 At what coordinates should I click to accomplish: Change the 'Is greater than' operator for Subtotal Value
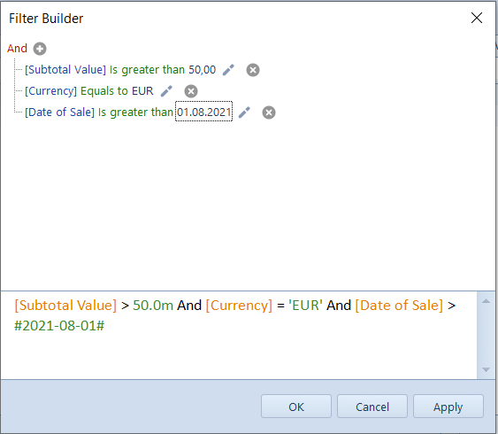(147, 70)
